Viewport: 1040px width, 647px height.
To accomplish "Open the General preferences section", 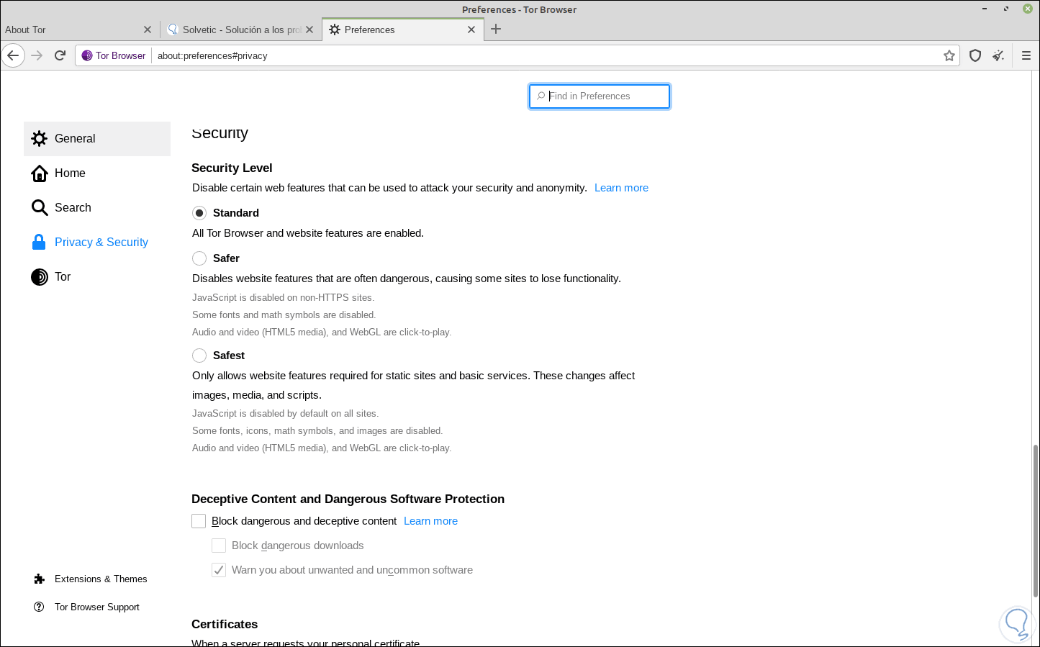I will pos(75,139).
